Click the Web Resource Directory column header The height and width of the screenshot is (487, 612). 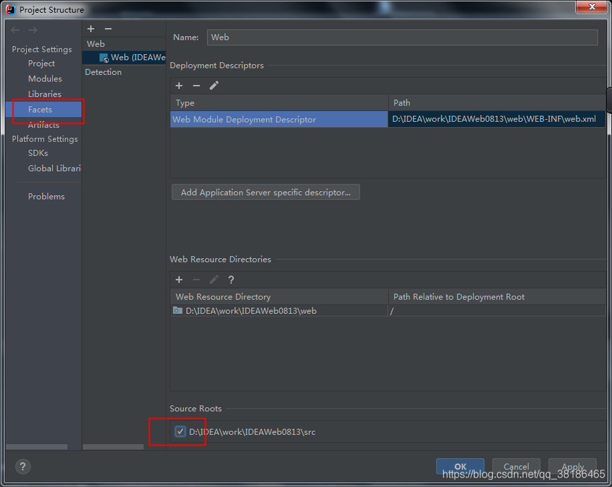coord(279,296)
